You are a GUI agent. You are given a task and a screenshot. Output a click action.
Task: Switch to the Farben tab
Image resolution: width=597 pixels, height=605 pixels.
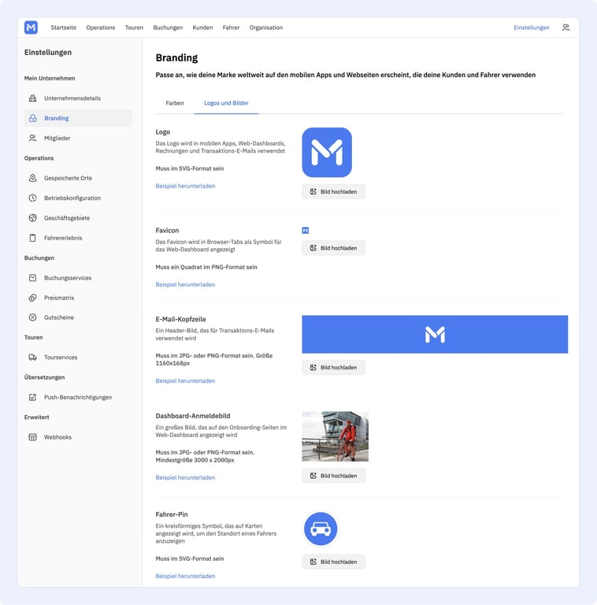[175, 103]
